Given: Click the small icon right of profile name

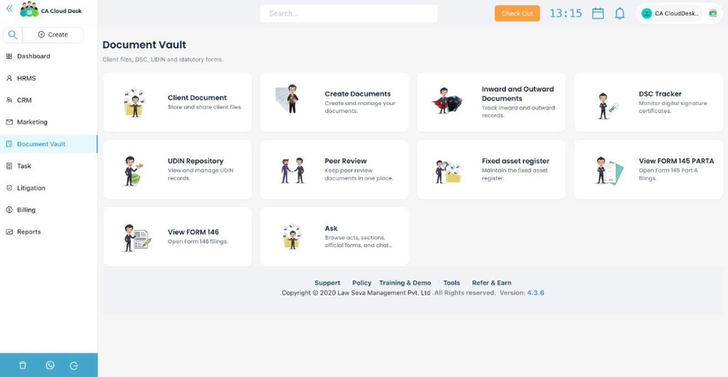Looking at the screenshot, I should click(713, 13).
